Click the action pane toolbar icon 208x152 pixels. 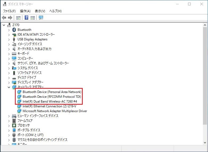[x=33, y=18]
